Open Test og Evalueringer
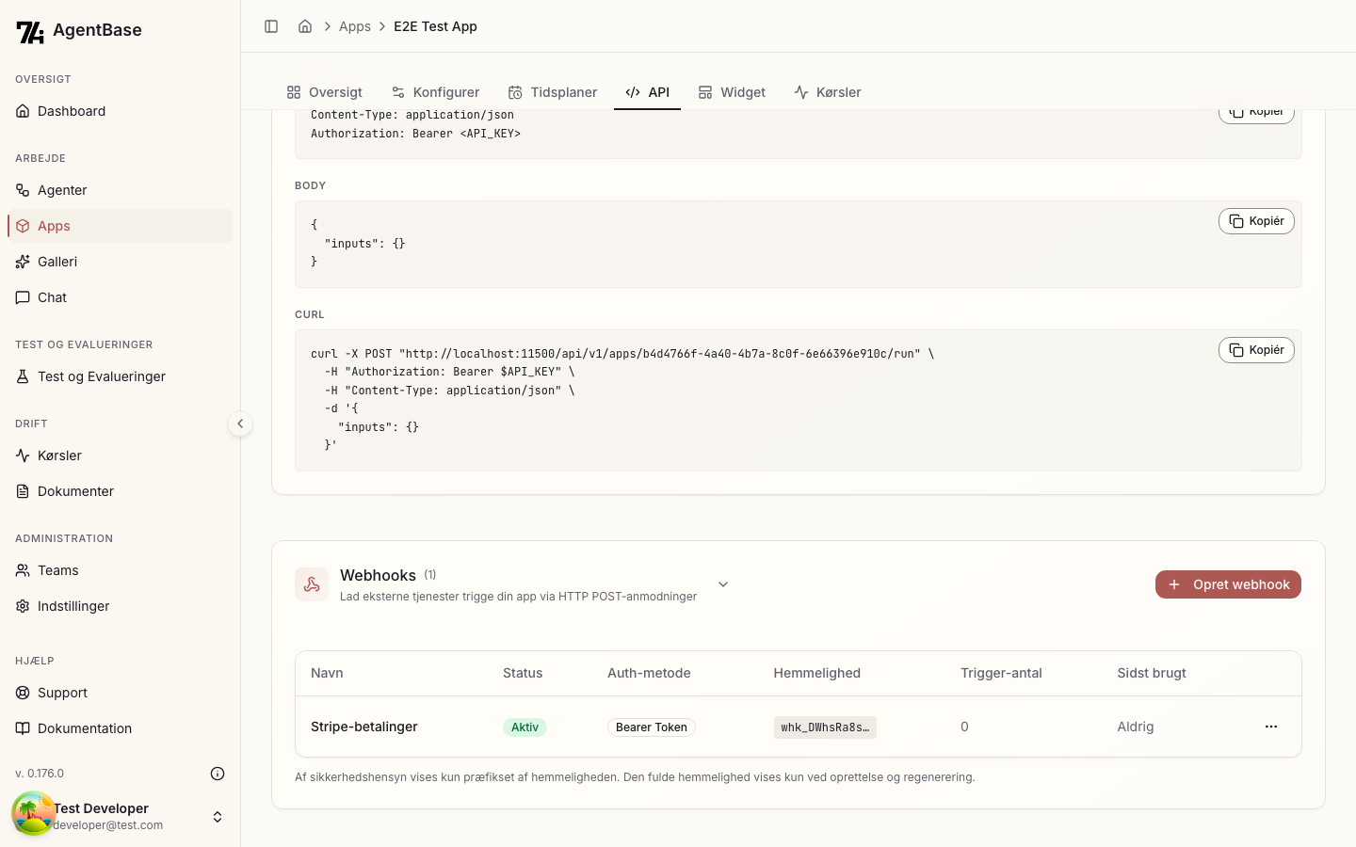The image size is (1356, 847). [120, 376]
